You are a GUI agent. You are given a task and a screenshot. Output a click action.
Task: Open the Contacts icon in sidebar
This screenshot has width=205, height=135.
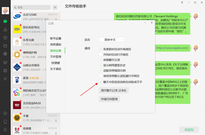click(x=5, y=30)
